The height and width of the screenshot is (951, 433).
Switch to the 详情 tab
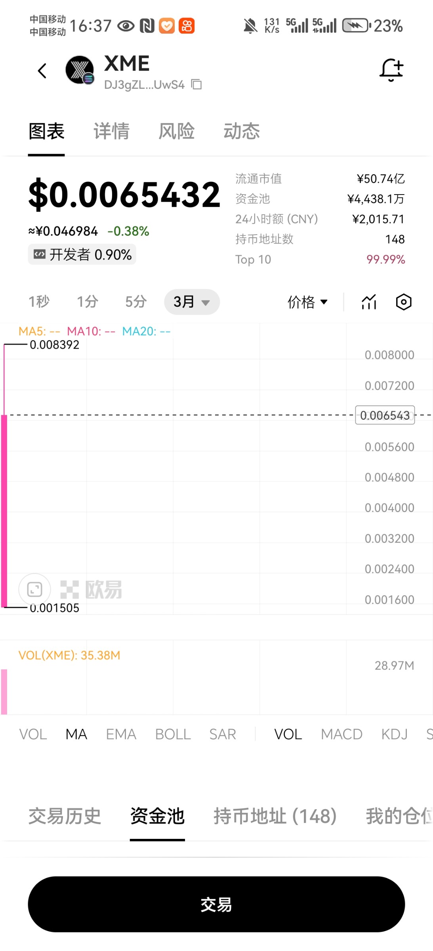coord(111,131)
